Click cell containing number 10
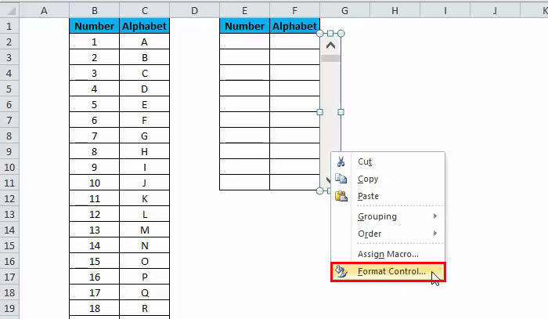This screenshot has width=548, height=319. tap(95, 183)
